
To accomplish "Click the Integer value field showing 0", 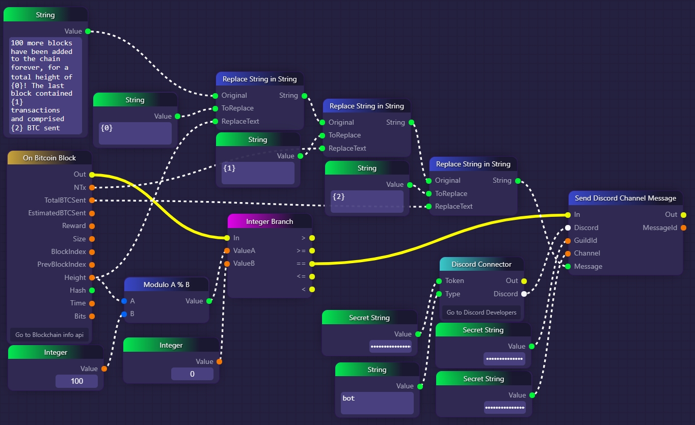I will tap(192, 374).
